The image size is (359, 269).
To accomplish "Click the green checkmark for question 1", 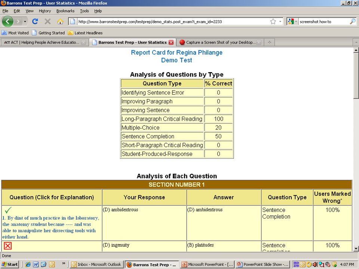I will tap(8, 210).
